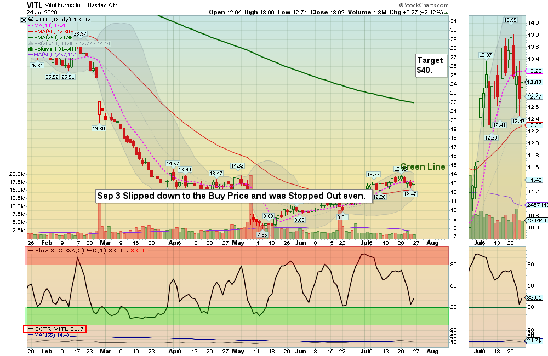Click the 25.51 low price label
This screenshot has height=356, width=548.
[68, 77]
